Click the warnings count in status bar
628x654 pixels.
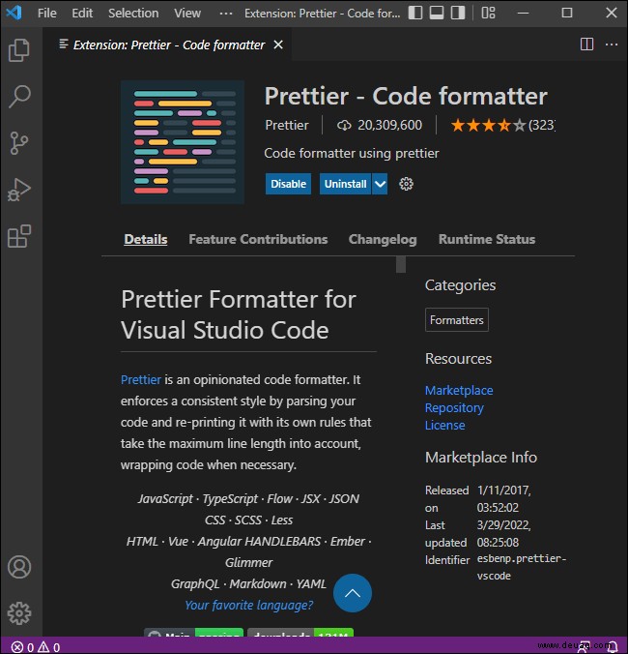tap(49, 647)
